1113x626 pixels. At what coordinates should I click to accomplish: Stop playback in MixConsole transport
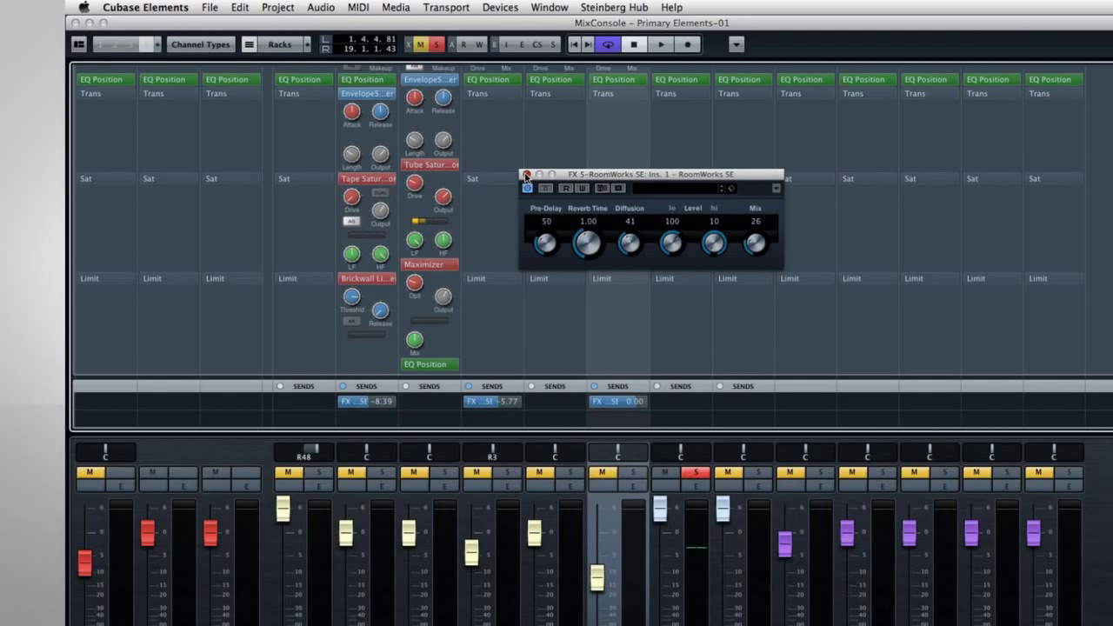634,44
